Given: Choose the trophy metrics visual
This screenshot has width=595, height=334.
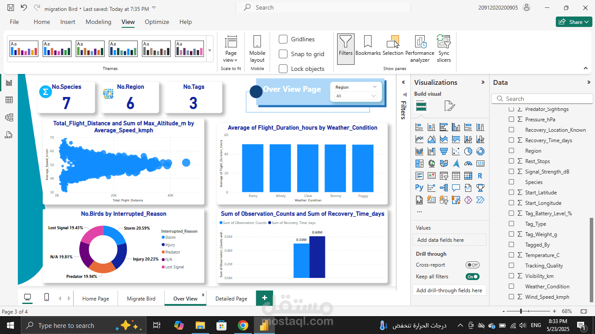Looking at the screenshot, I should pyautogui.click(x=480, y=188).
